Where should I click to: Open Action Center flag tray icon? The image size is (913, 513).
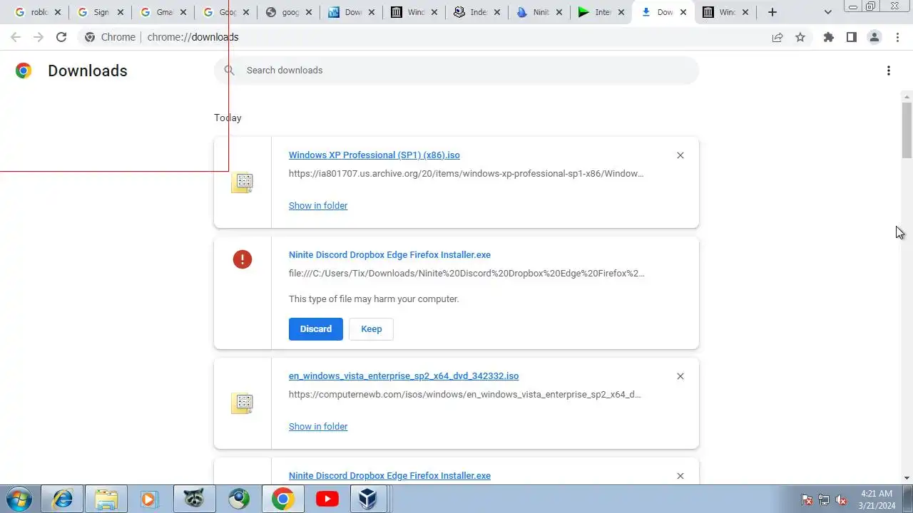(807, 499)
